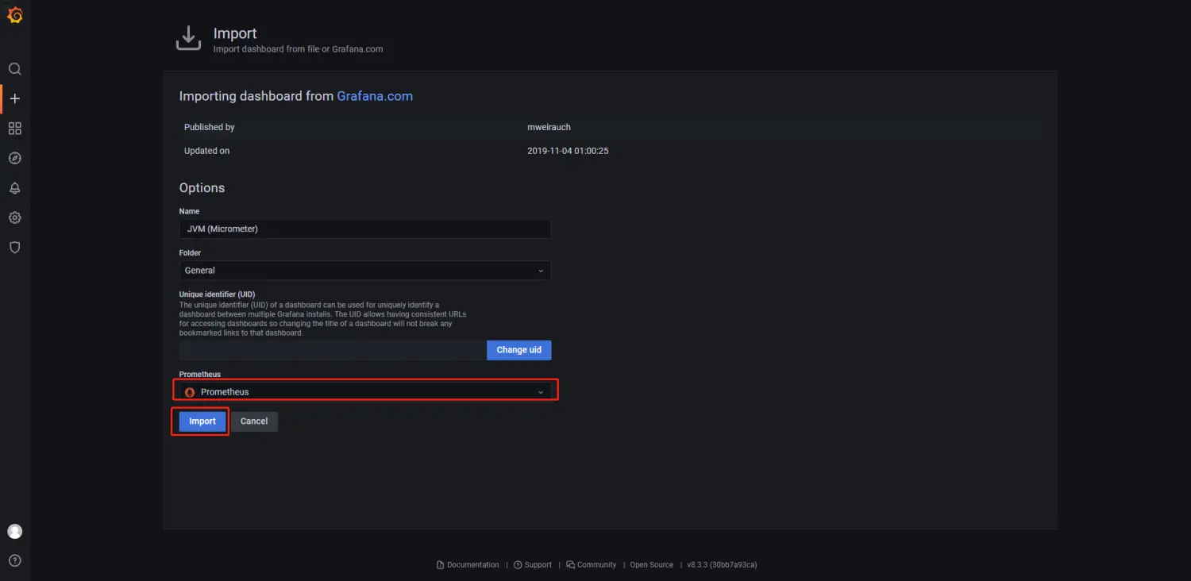The height and width of the screenshot is (581, 1191).
Task: Open the Documentation footer link
Action: [468, 565]
